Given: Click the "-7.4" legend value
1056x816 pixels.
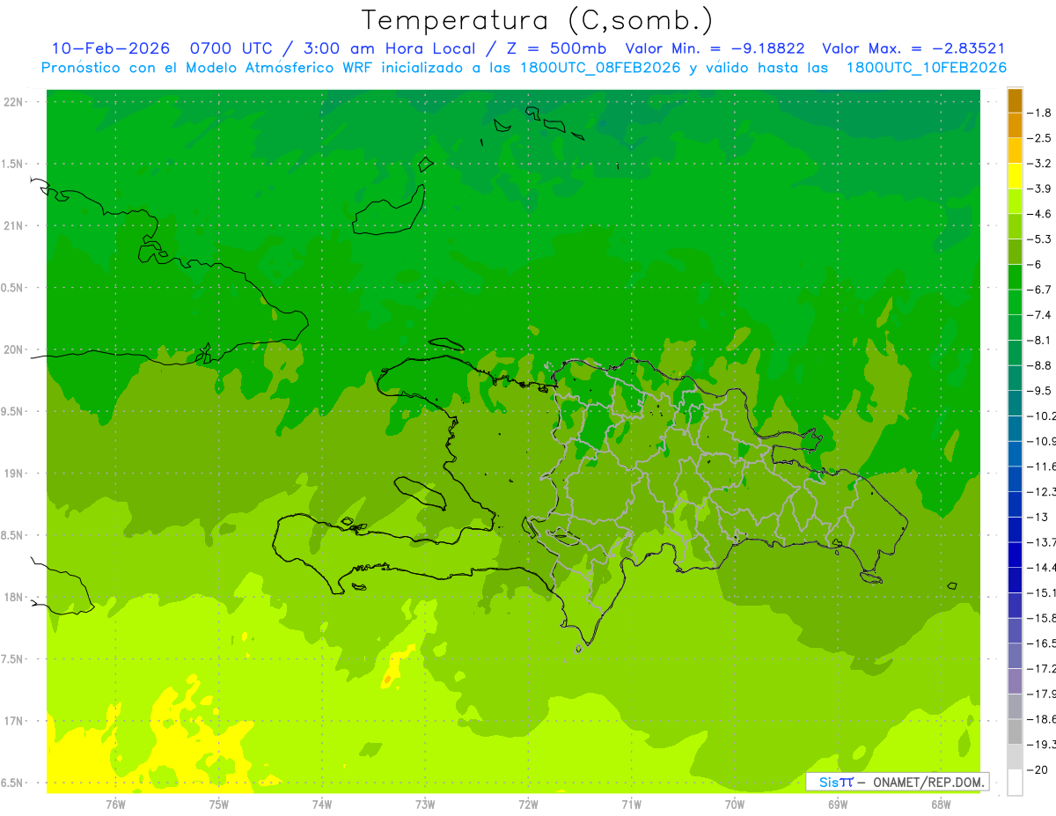Looking at the screenshot, I should coord(1040,315).
